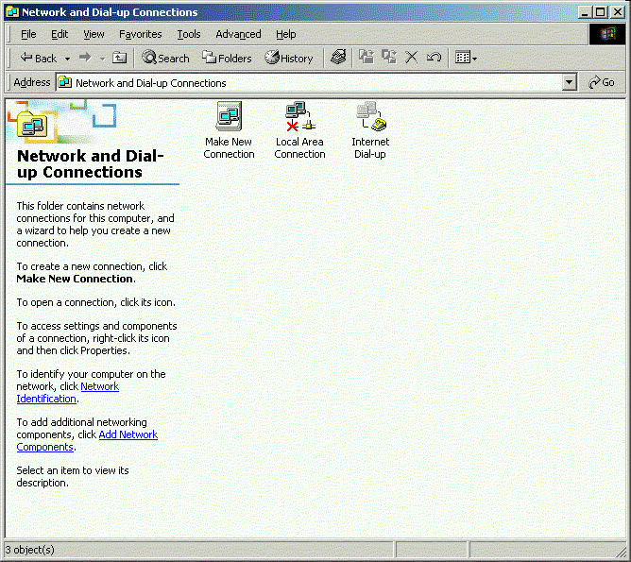The height and width of the screenshot is (562, 631).
Task: Select the Local Area Connection icon
Action: tap(299, 117)
